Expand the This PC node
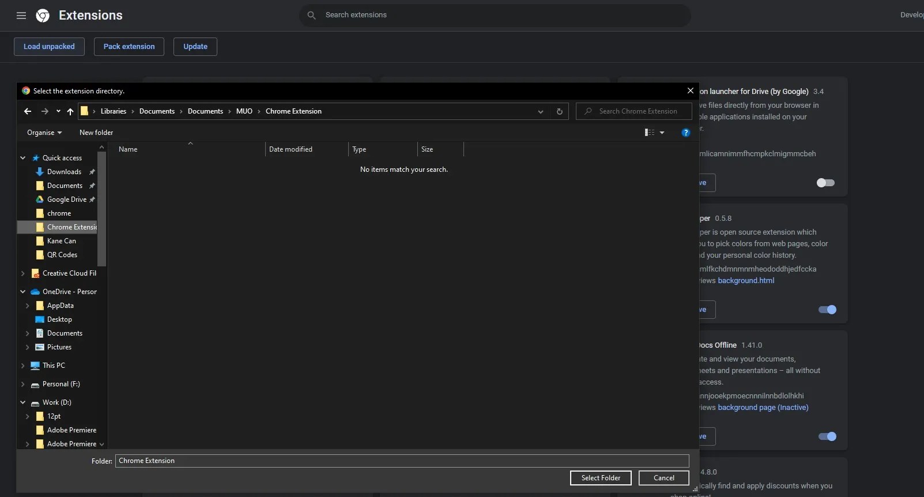 (23, 366)
